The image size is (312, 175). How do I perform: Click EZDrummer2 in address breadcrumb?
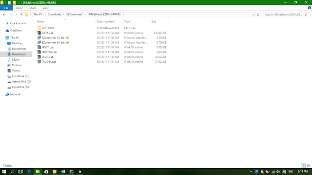tap(75, 14)
